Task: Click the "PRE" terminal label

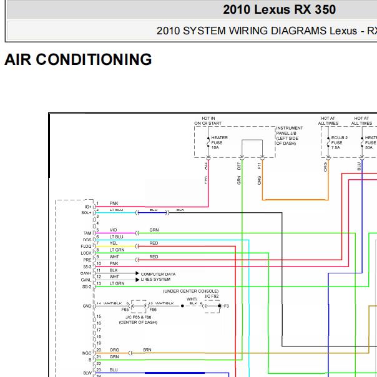Action: pyautogui.click(x=87, y=260)
